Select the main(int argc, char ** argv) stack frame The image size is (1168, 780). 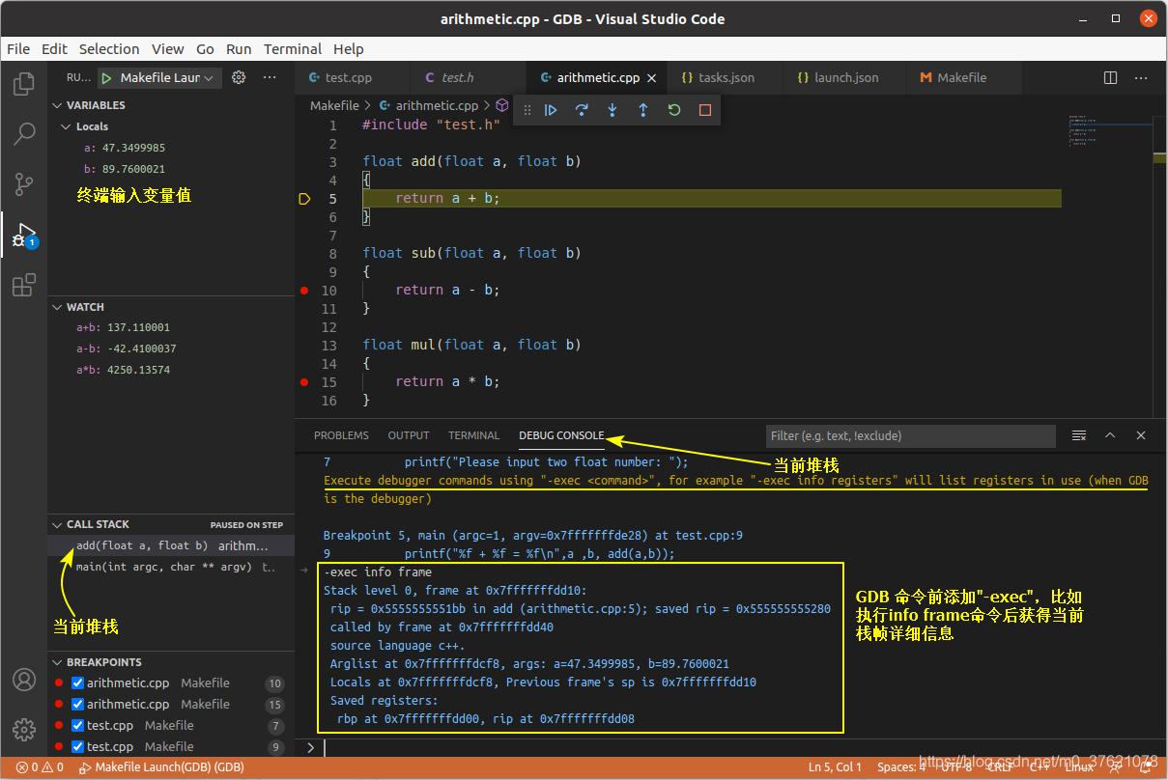point(171,567)
